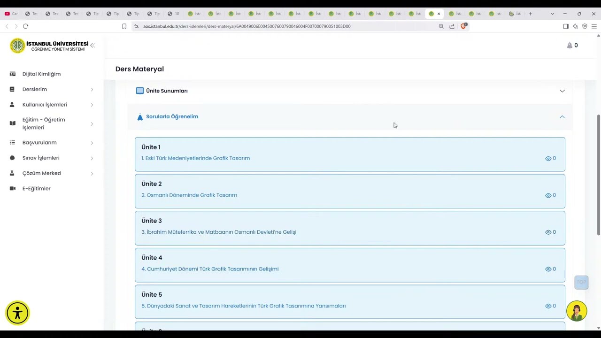Viewport: 601px width, 338px height.
Task: Go back using browser back arrow
Action: pos(7,26)
